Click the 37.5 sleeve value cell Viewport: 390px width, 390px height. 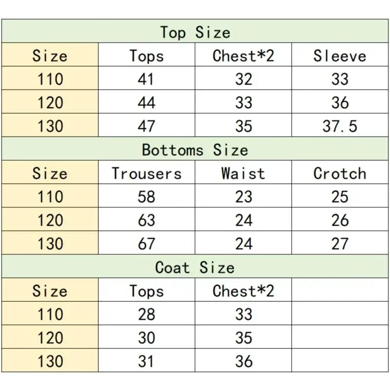(x=340, y=126)
